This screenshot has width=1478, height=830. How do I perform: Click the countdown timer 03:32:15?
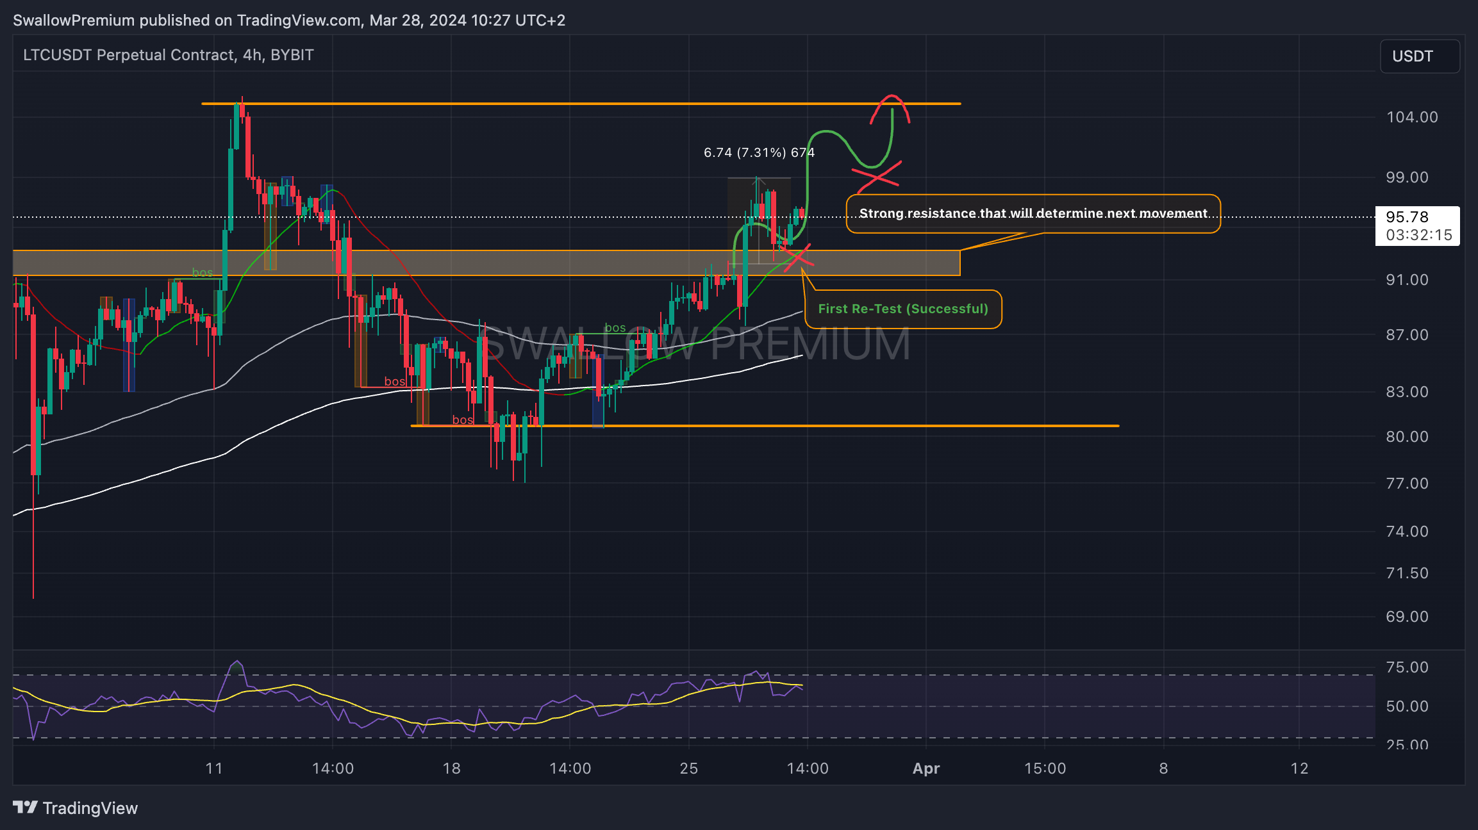point(1419,235)
